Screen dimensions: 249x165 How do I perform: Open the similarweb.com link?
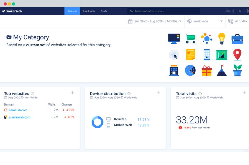(20, 117)
